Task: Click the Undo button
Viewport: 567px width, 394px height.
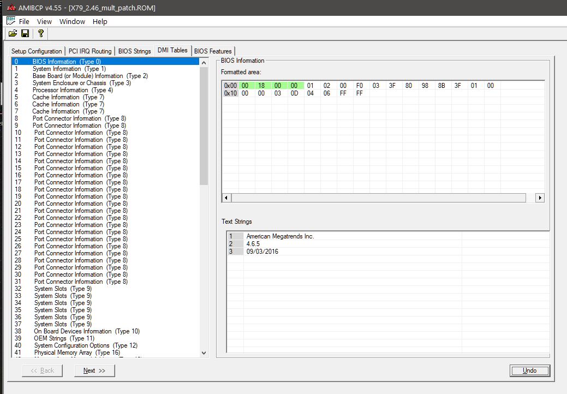Action: [x=530, y=371]
